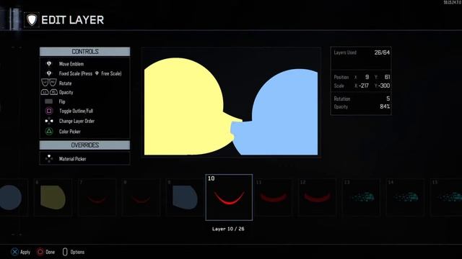This screenshot has width=462, height=259.
Task: Click the Options button icon
Action: [x=65, y=252]
